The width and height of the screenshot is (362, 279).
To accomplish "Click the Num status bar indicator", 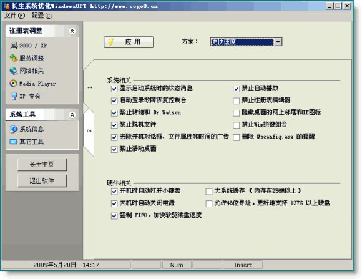I will (177, 265).
